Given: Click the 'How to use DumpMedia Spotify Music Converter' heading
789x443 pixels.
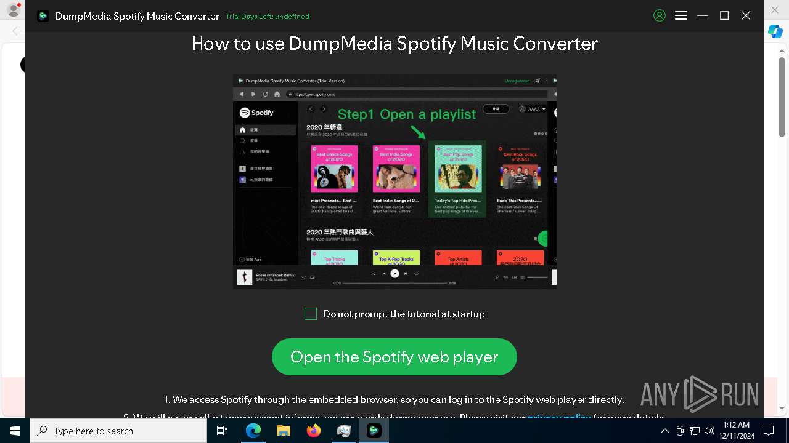Looking at the screenshot, I should pos(394,44).
